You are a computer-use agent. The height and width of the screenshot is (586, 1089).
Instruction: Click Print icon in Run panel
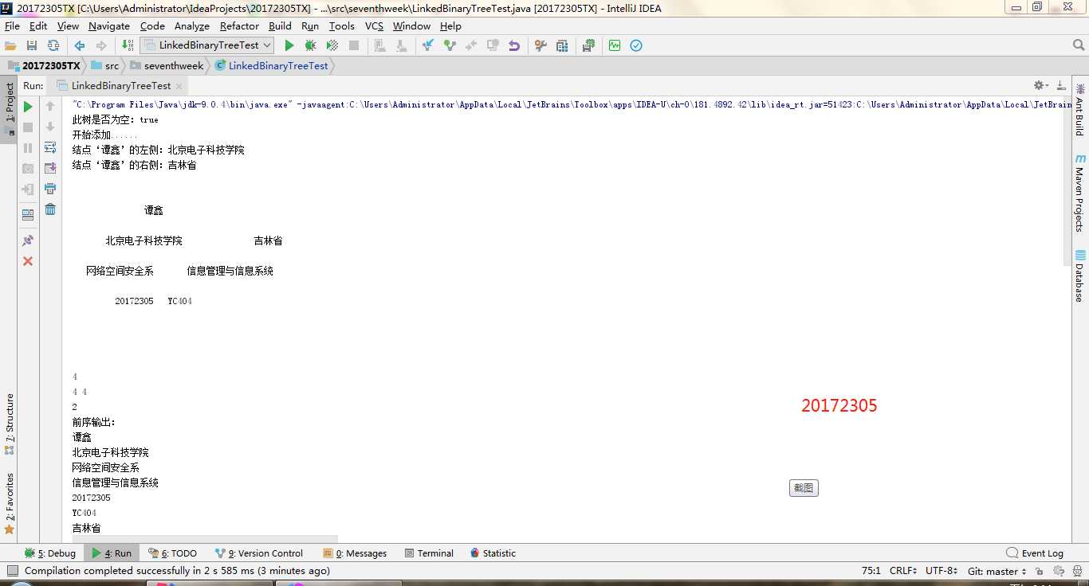click(x=50, y=189)
